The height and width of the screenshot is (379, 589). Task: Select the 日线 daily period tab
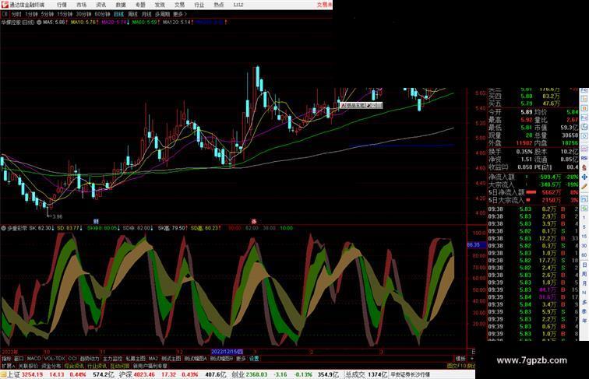pyautogui.click(x=118, y=14)
